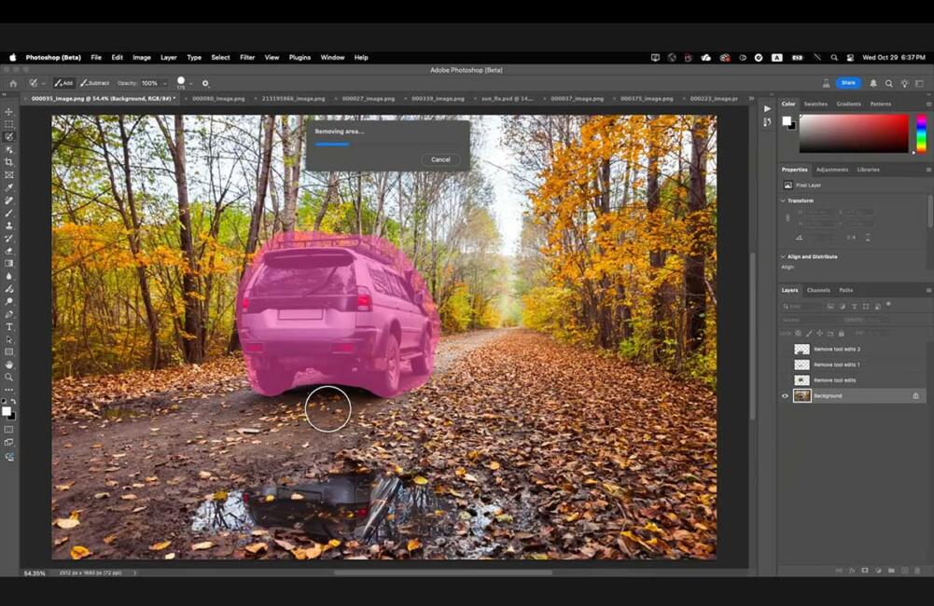
Task: Enable the Add brush mode
Action: [x=64, y=83]
